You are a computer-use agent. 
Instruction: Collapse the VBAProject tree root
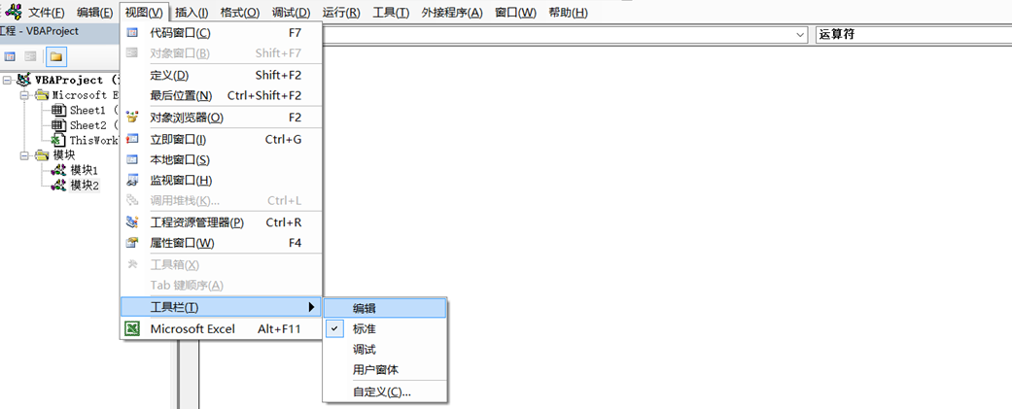pos(7,80)
